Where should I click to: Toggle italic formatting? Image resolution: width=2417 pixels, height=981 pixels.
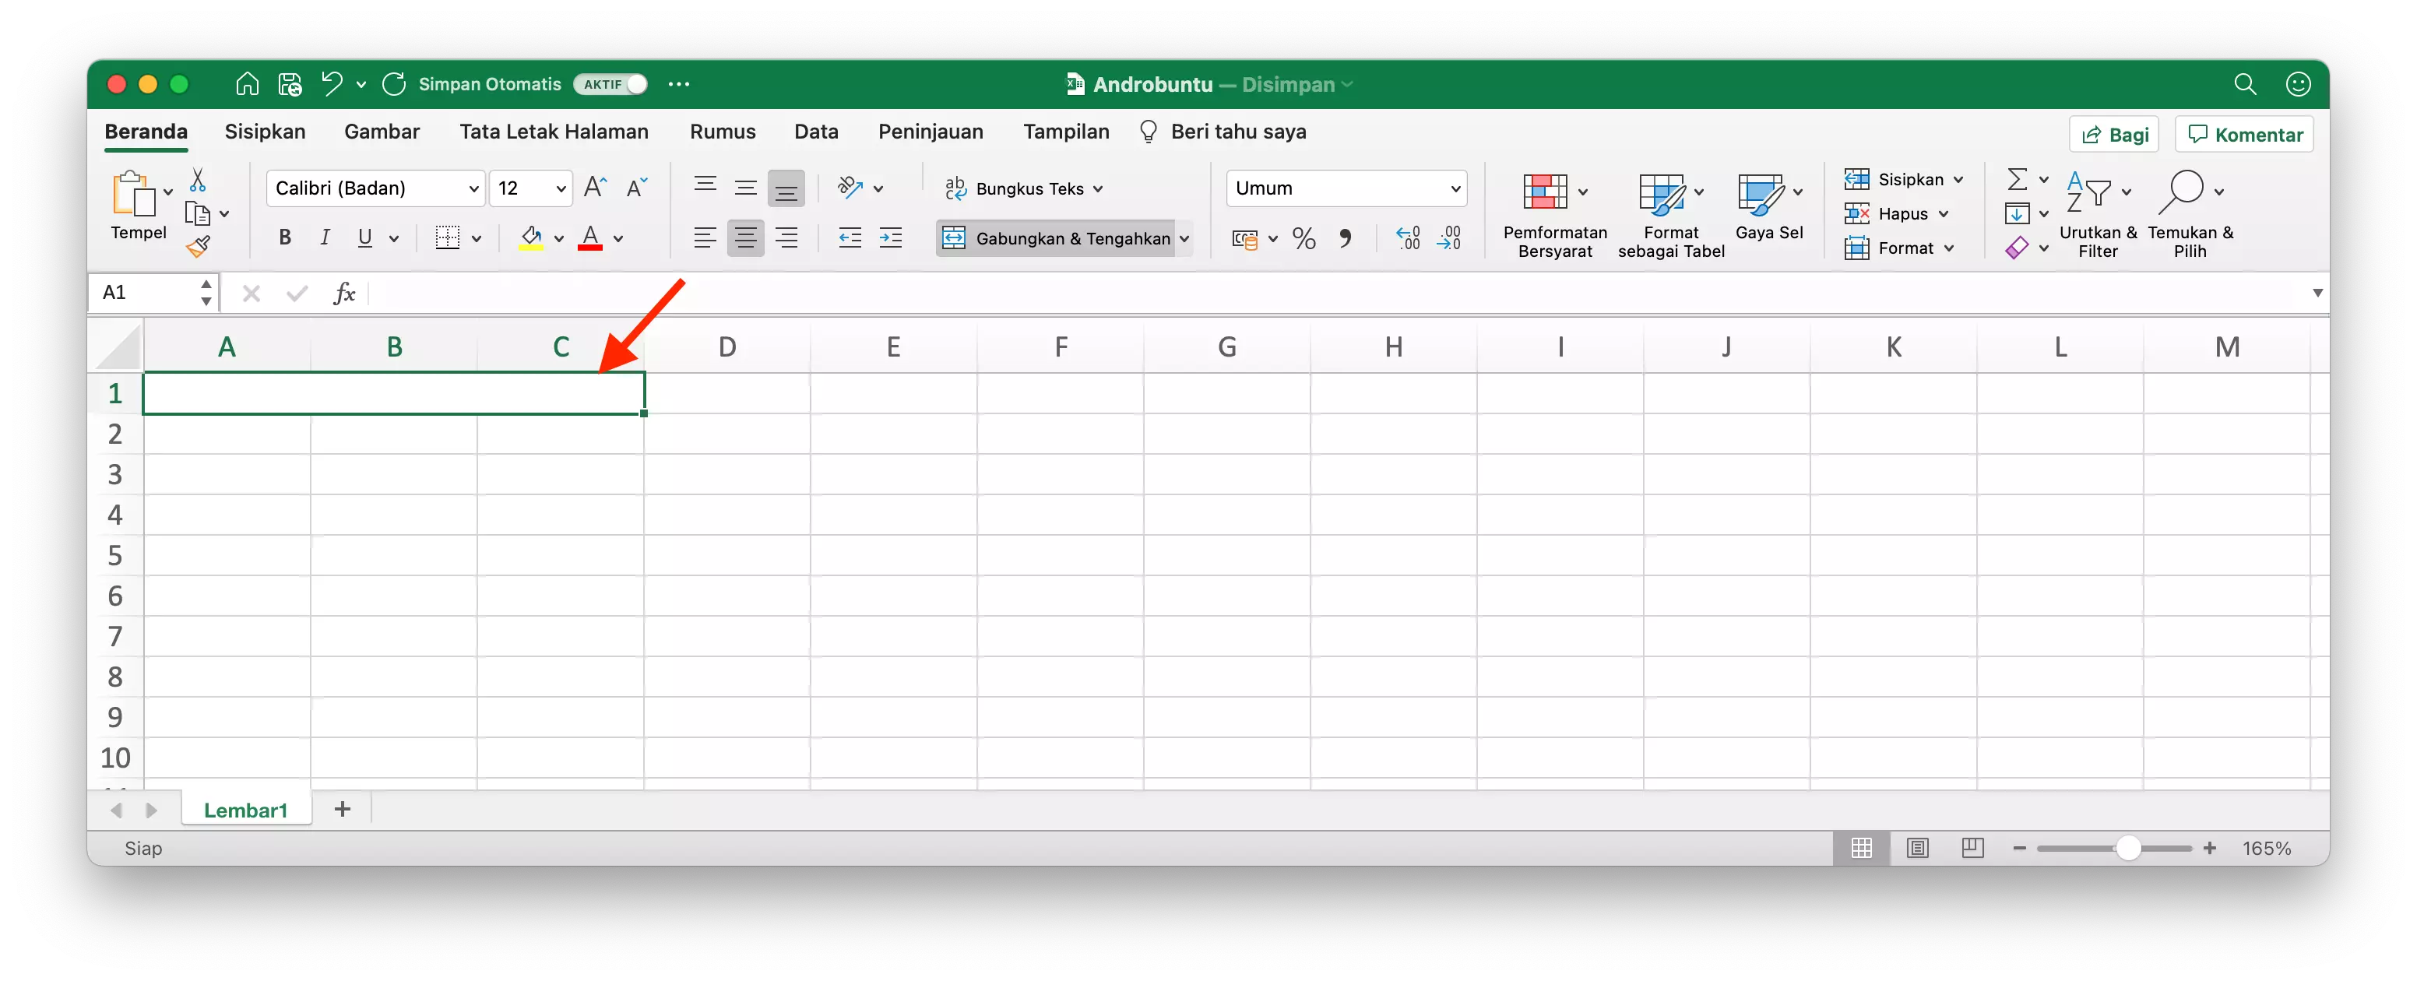pyautogui.click(x=325, y=237)
